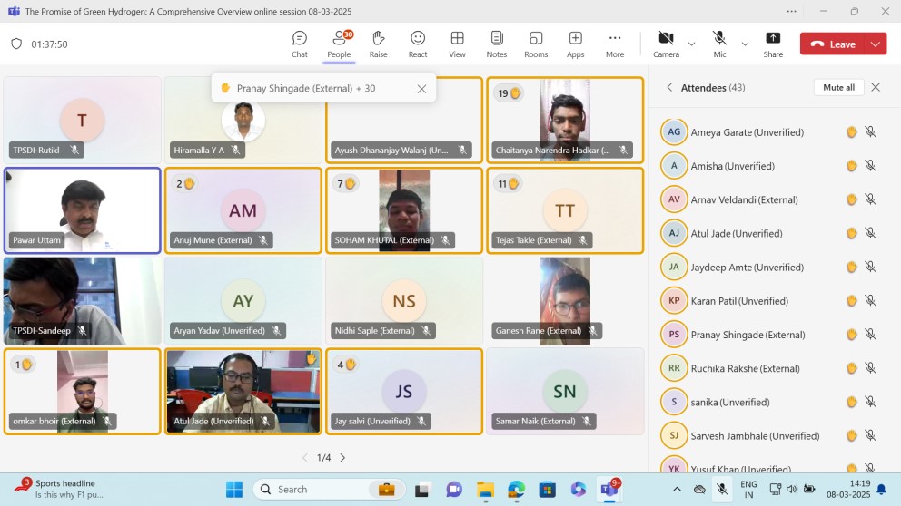Open the Chat panel
The width and height of the screenshot is (901, 506).
pyautogui.click(x=299, y=44)
